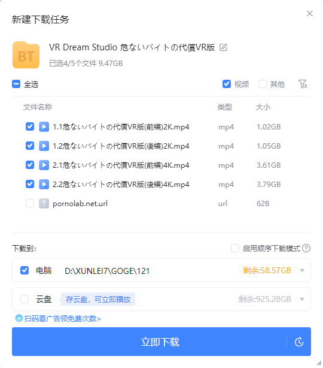Uncheck the 视频 filter checkbox

pyautogui.click(x=227, y=84)
